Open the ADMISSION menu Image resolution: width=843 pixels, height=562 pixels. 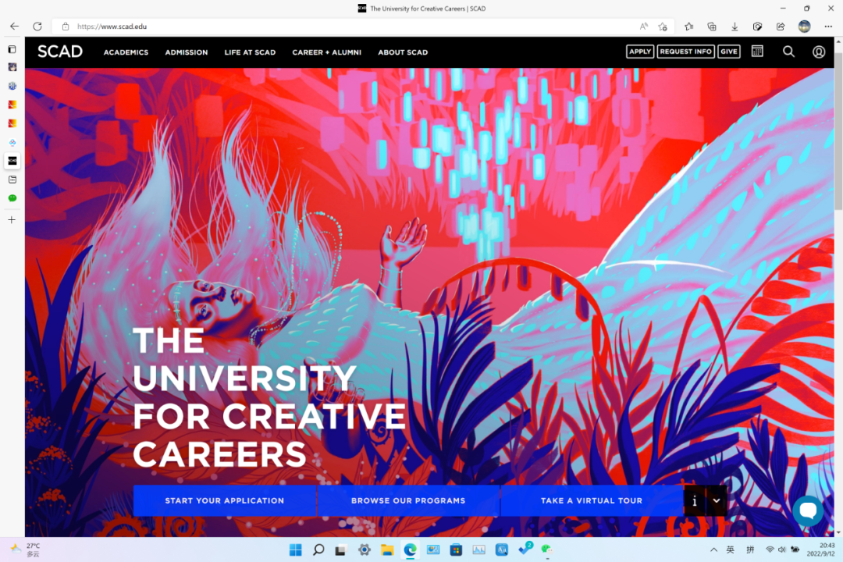186,52
